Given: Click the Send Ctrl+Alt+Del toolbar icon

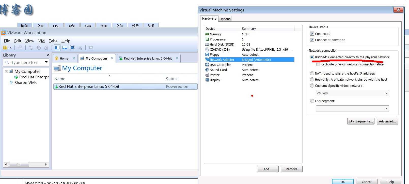Looking at the screenshot, I should [20, 48].
